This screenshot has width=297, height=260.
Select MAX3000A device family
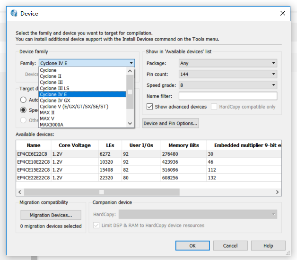coord(82,125)
